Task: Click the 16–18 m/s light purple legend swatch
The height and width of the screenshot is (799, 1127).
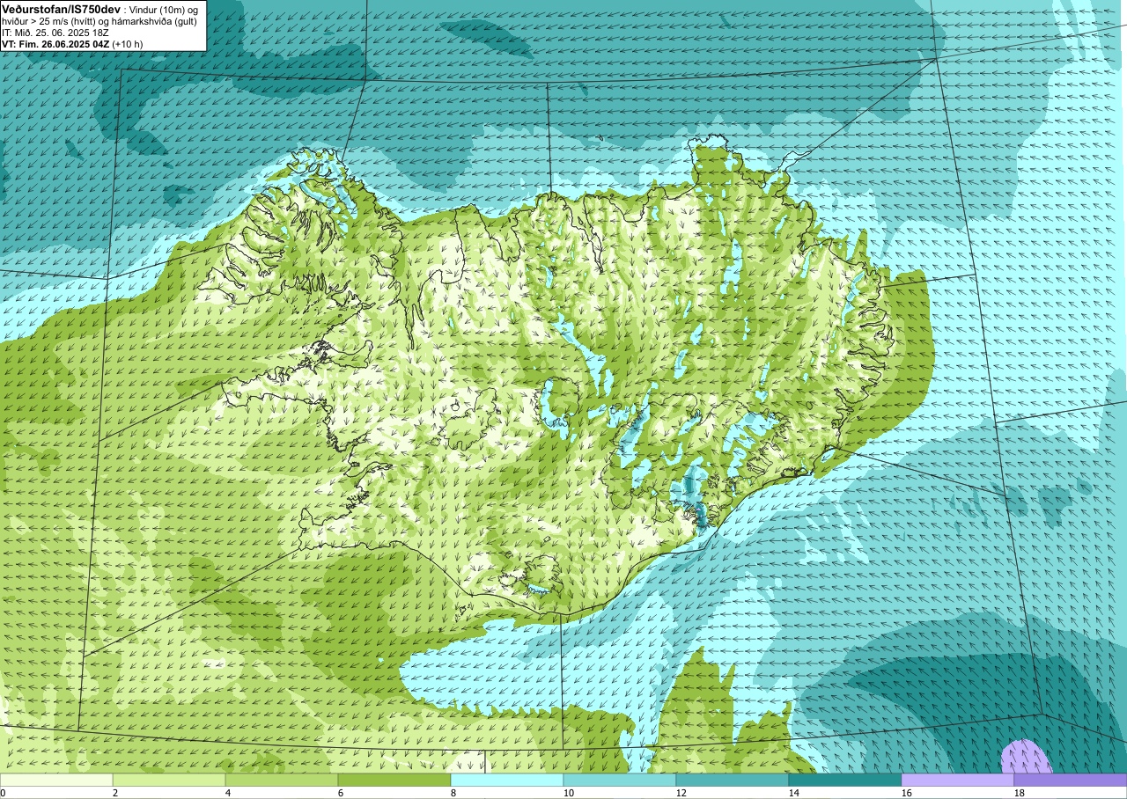Action: tap(958, 780)
